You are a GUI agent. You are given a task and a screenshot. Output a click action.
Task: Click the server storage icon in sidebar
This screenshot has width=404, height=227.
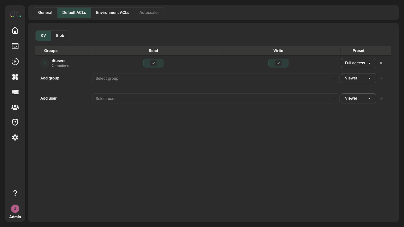[15, 92]
